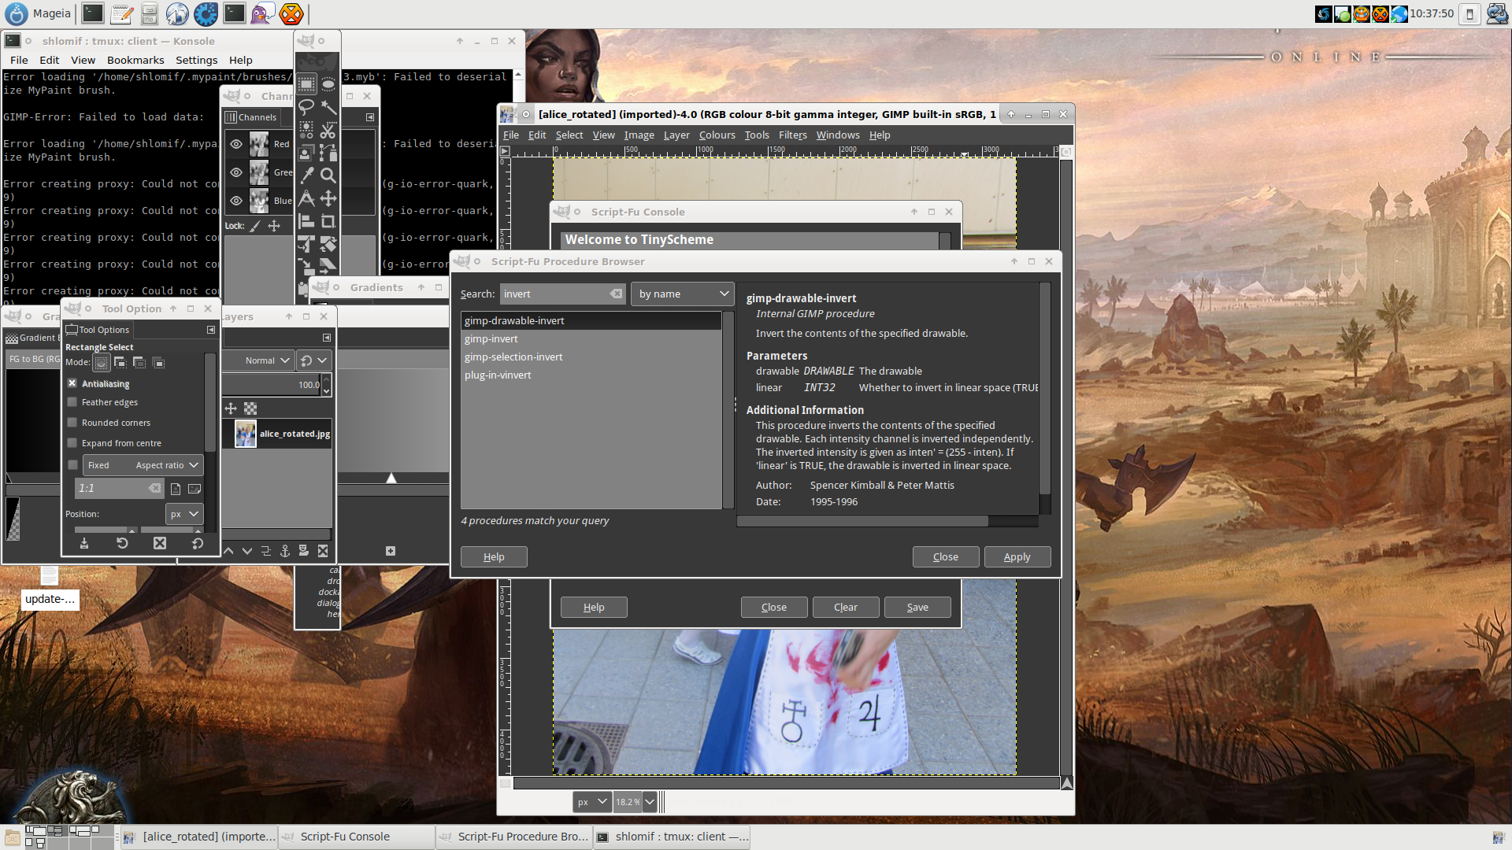
Task: Click the Intersect selection mode icon
Action: click(x=158, y=363)
